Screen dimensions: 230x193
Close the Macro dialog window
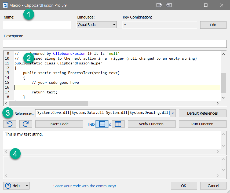point(222,5)
